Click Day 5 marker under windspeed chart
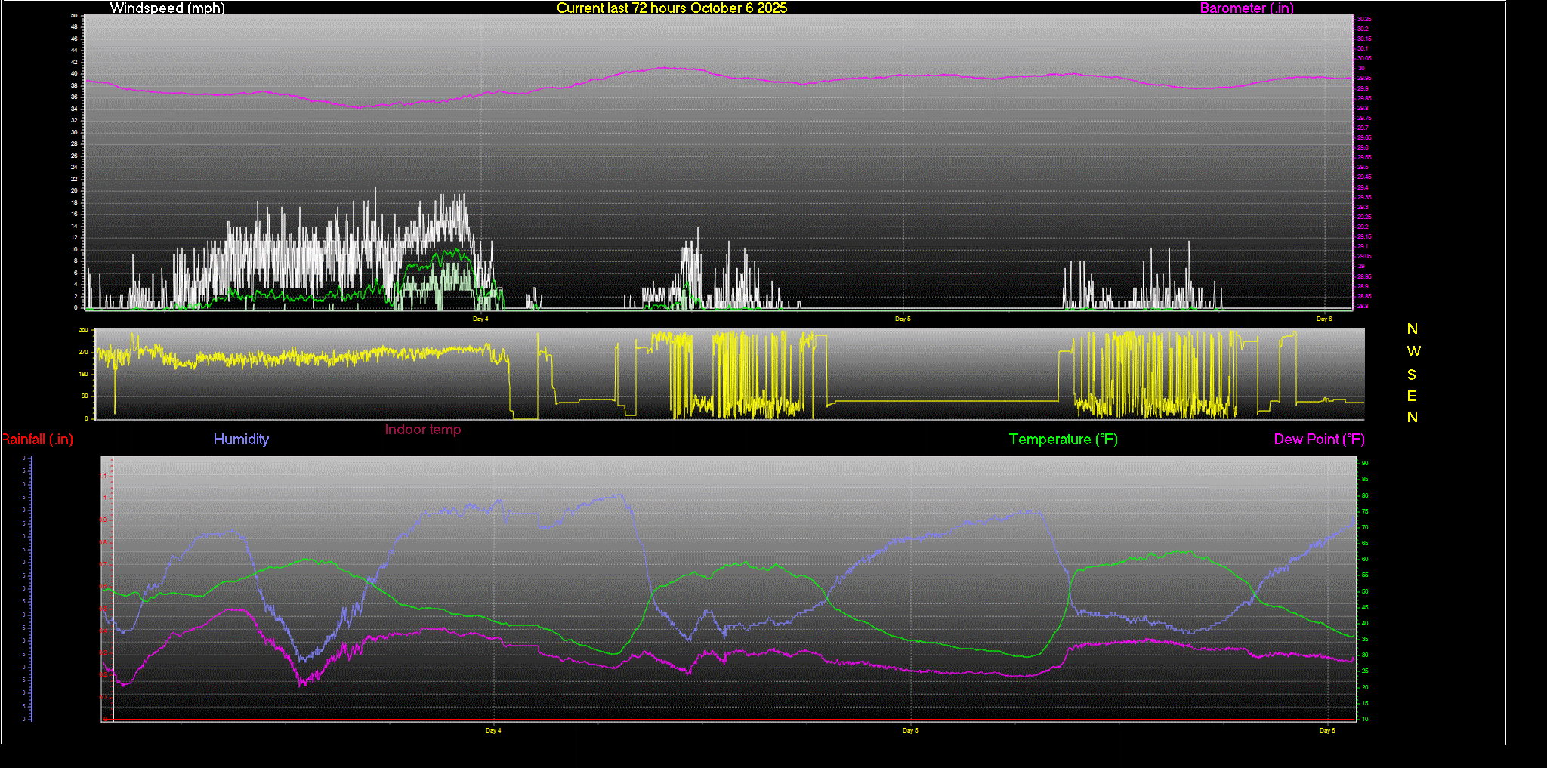The width and height of the screenshot is (1547, 768). [x=903, y=319]
